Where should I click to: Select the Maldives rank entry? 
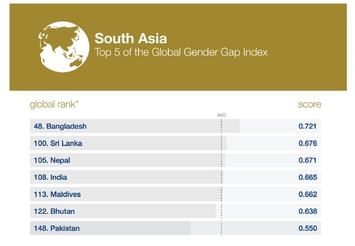pyautogui.click(x=57, y=194)
